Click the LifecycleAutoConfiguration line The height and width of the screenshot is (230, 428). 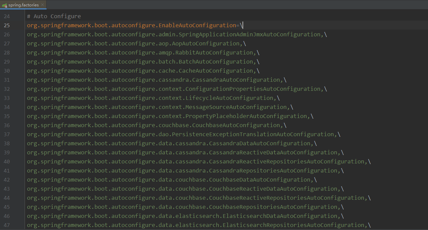229,98
